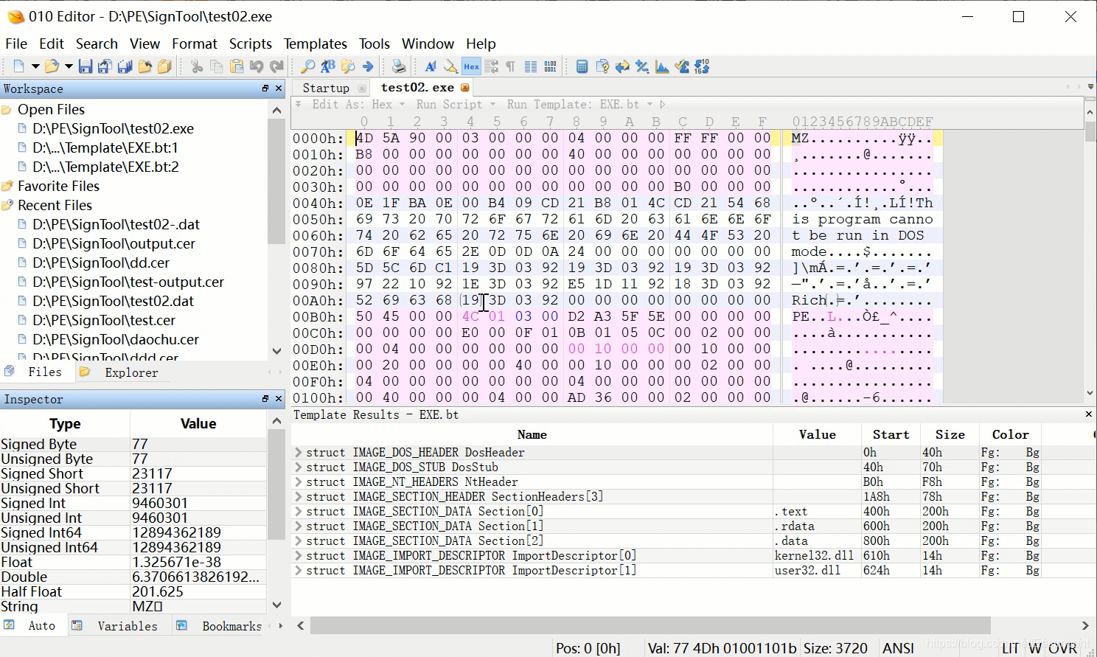Click the Save All toolbar icon
The image size is (1097, 657).
coord(125,66)
